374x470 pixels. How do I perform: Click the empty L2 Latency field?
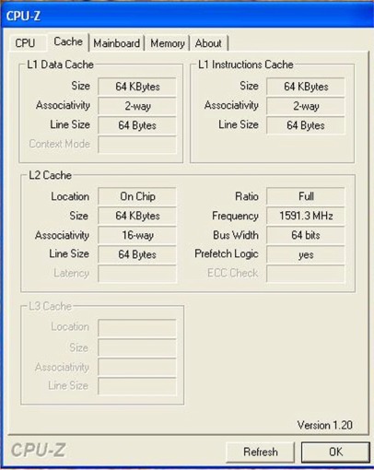click(137, 274)
